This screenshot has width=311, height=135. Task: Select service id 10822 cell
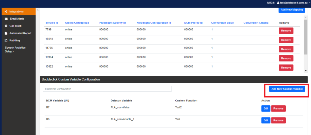click(x=49, y=66)
